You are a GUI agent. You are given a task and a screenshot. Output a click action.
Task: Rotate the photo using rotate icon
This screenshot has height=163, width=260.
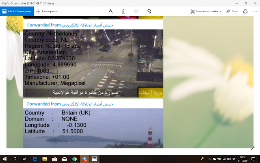(x=149, y=11)
